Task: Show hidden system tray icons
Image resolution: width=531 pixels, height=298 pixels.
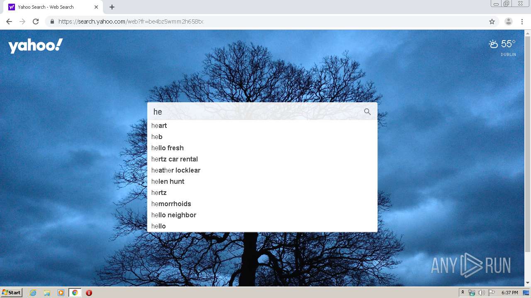Action: click(463, 293)
